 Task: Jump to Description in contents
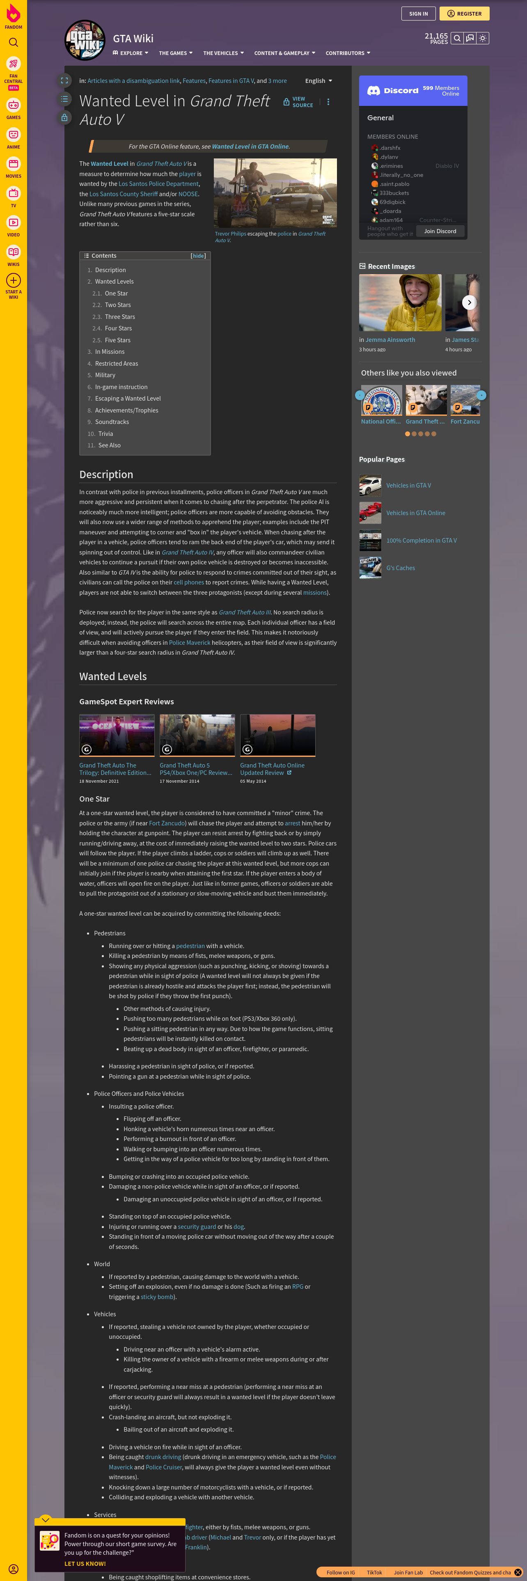[x=110, y=270]
